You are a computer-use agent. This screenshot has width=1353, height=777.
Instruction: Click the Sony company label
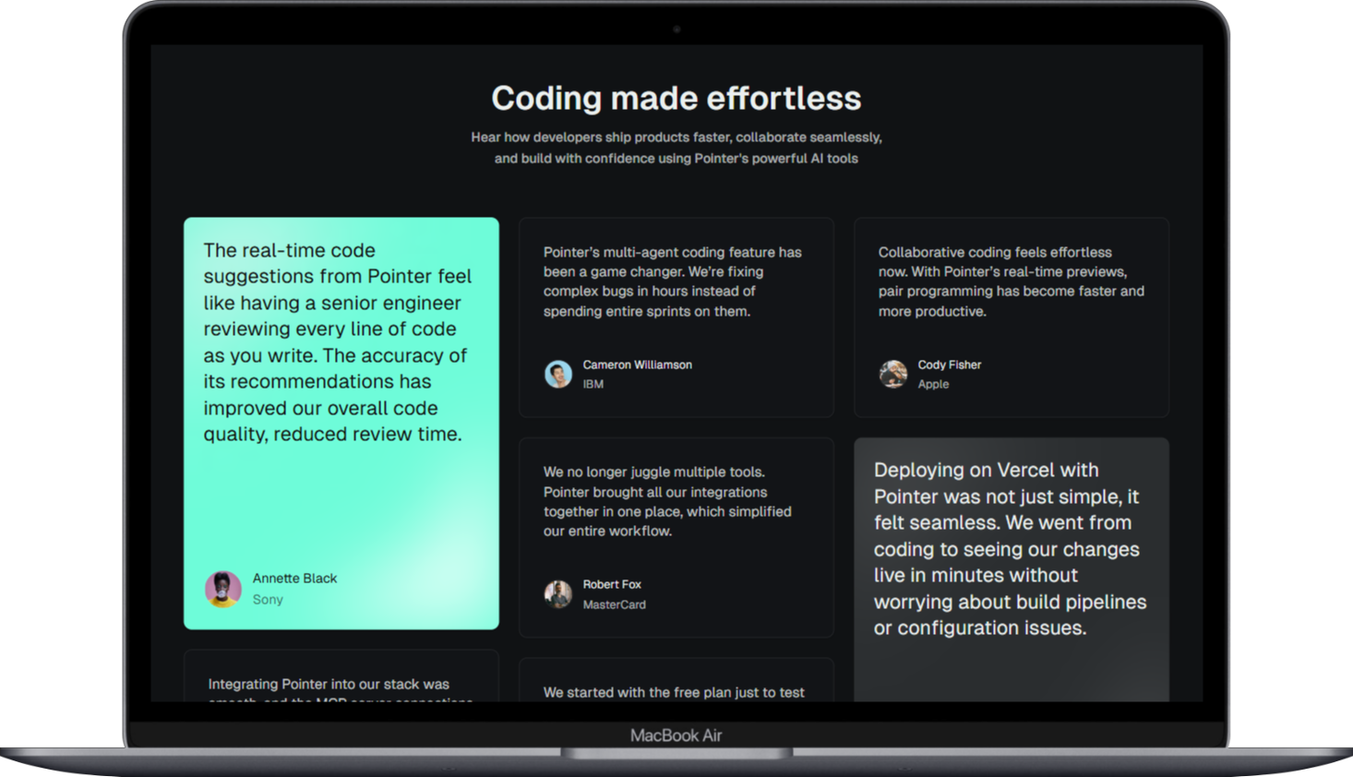click(x=268, y=600)
